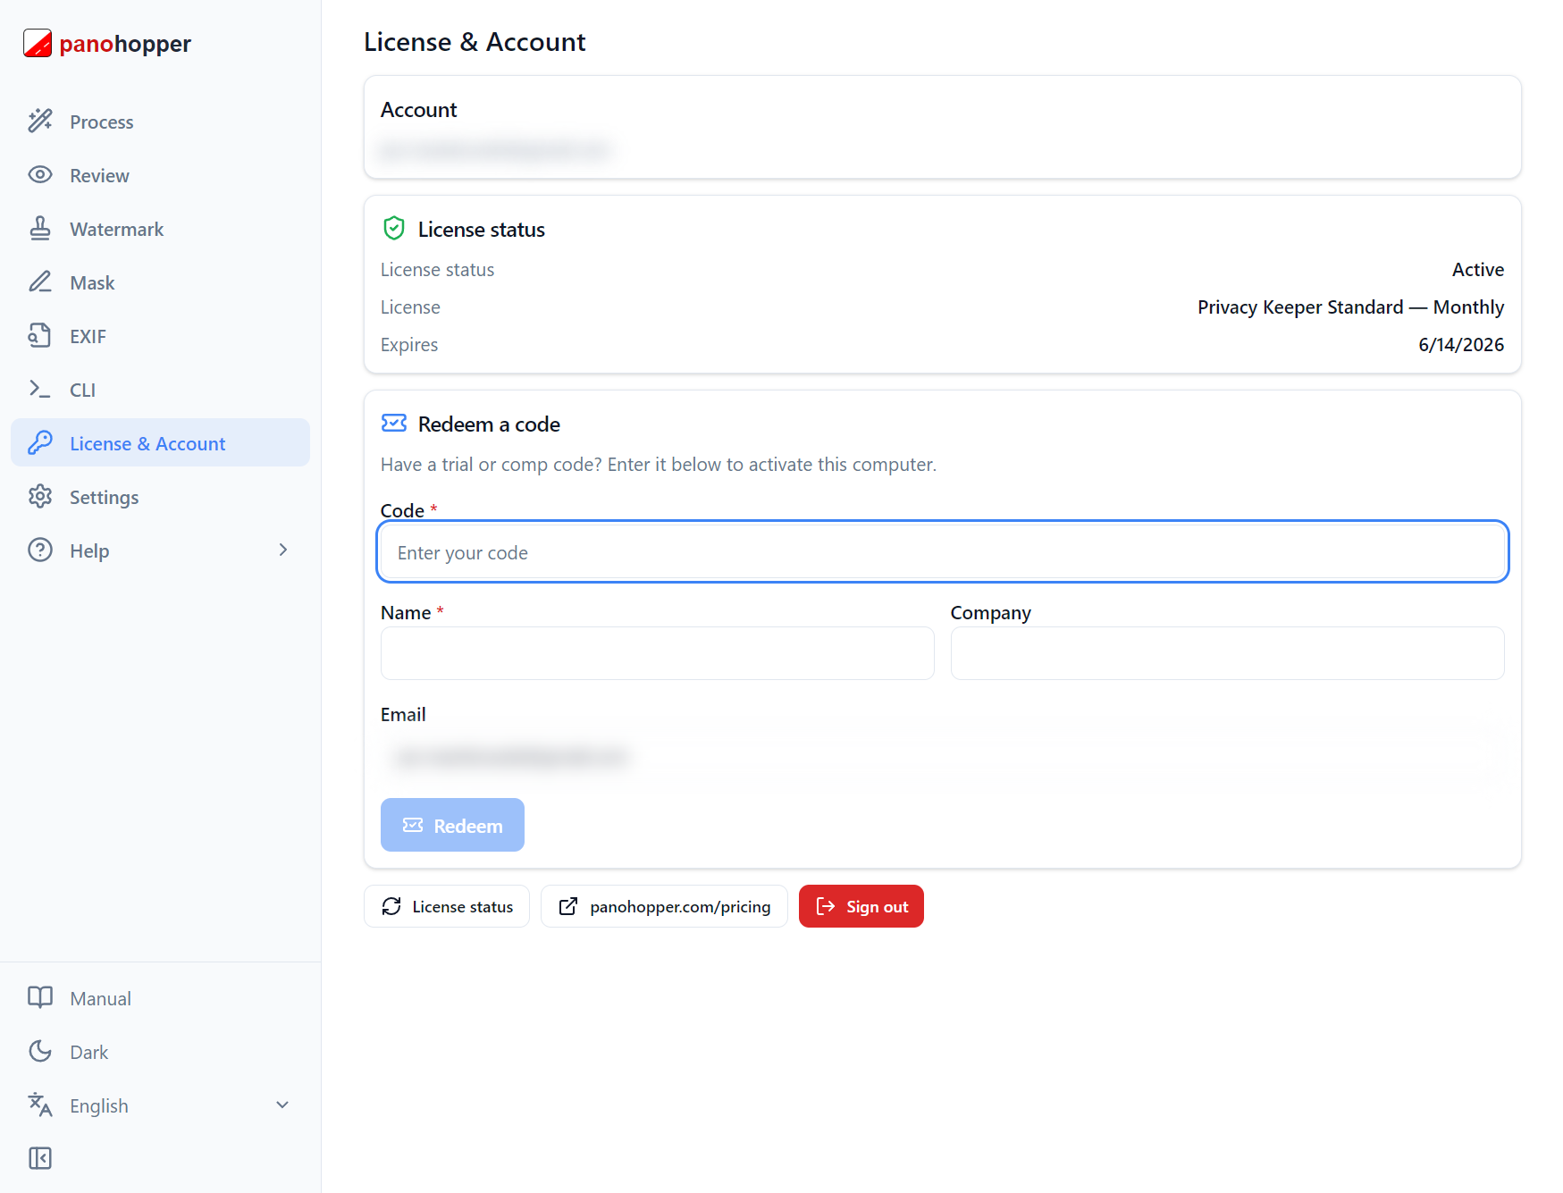Click the ticket icon inside Redeem button
The width and height of the screenshot is (1563, 1193).
[413, 825]
